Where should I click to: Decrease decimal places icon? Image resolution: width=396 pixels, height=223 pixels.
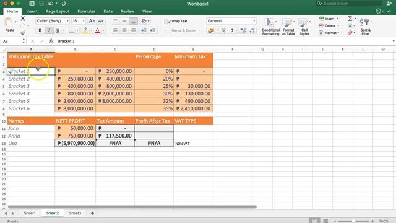click(252, 30)
